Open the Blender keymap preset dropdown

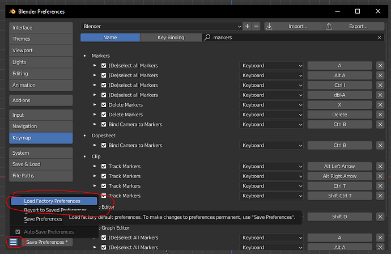tap(161, 27)
